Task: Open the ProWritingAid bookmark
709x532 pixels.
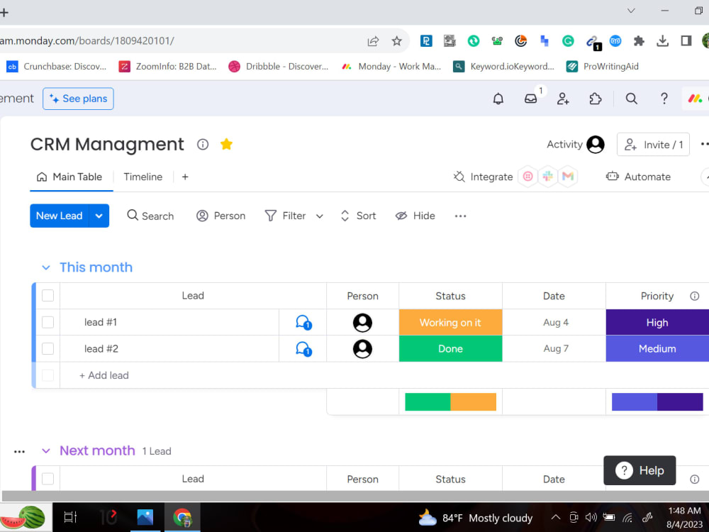Action: (603, 67)
